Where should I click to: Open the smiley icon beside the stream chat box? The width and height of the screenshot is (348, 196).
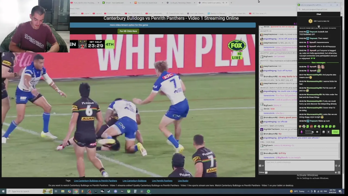click(x=336, y=166)
